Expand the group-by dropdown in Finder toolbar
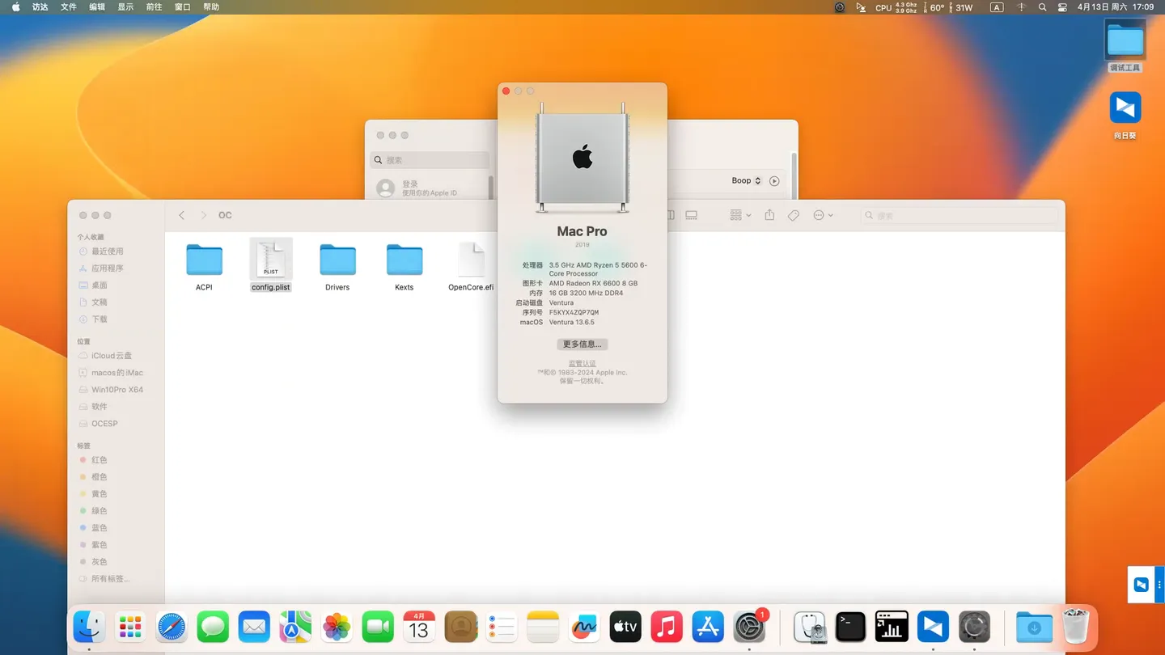 pyautogui.click(x=740, y=215)
